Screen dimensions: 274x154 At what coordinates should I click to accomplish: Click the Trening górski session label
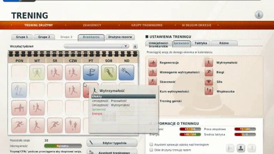[x=170, y=101]
